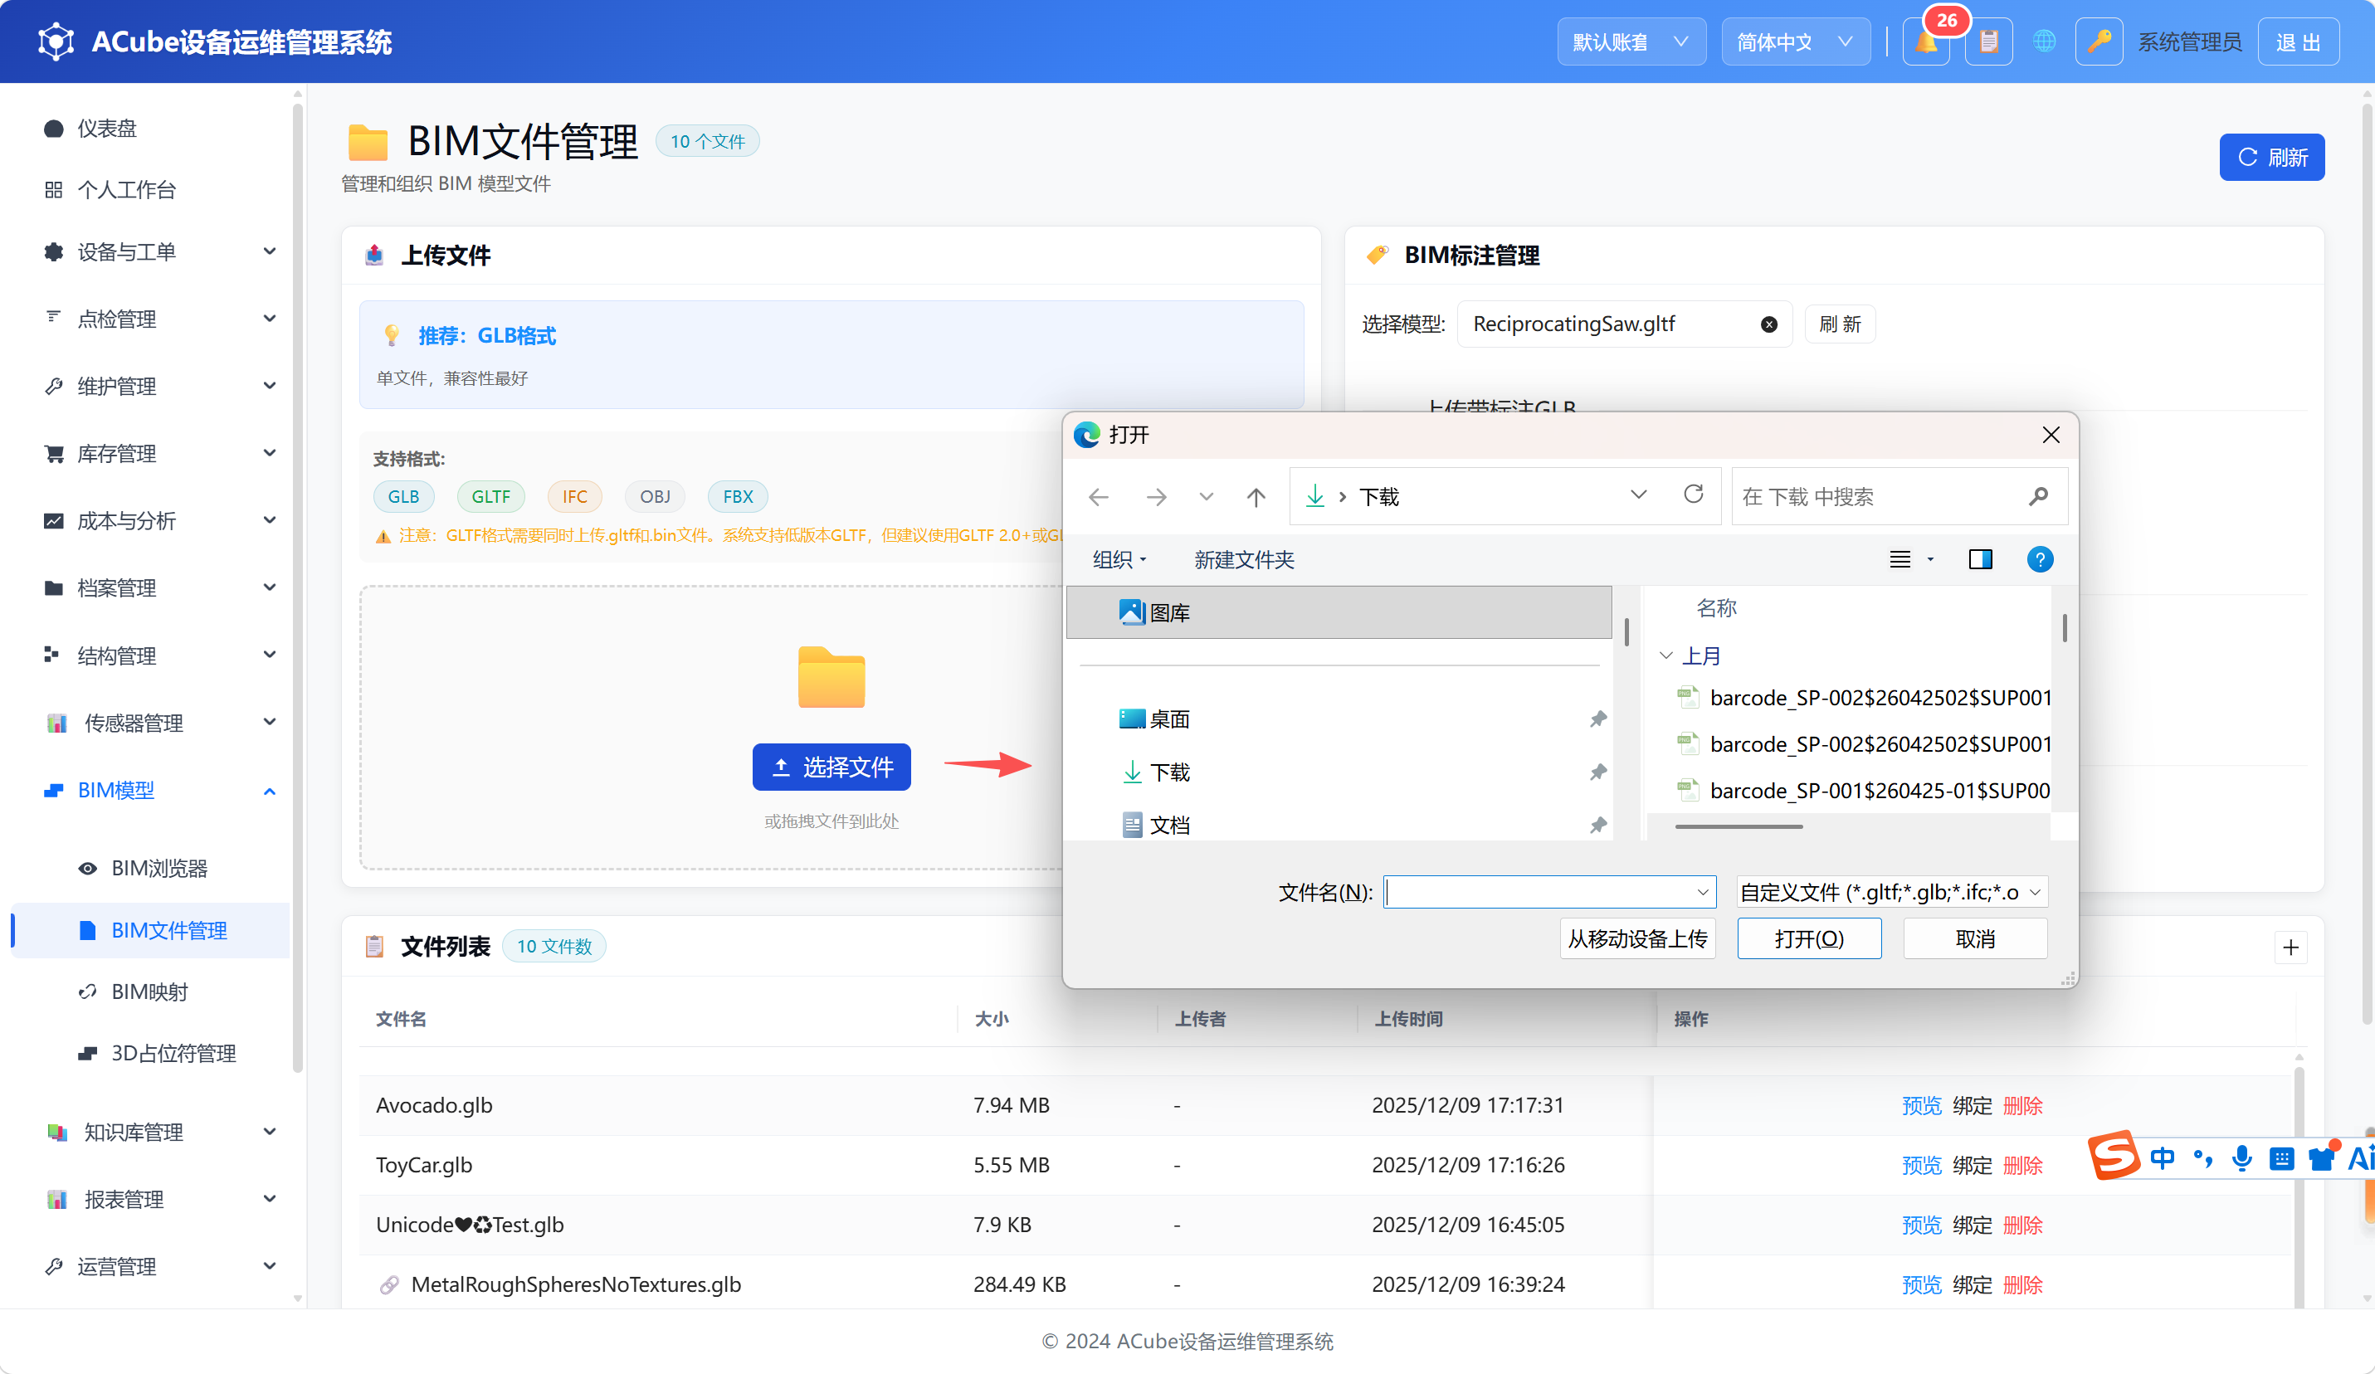Collapse BIM模型 sidebar menu
This screenshot has height=1374, width=2375.
click(269, 792)
